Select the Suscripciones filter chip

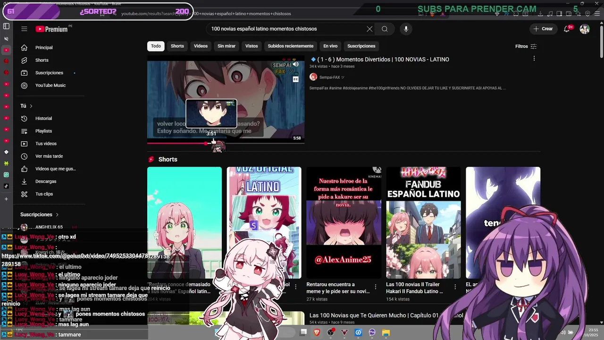click(361, 46)
